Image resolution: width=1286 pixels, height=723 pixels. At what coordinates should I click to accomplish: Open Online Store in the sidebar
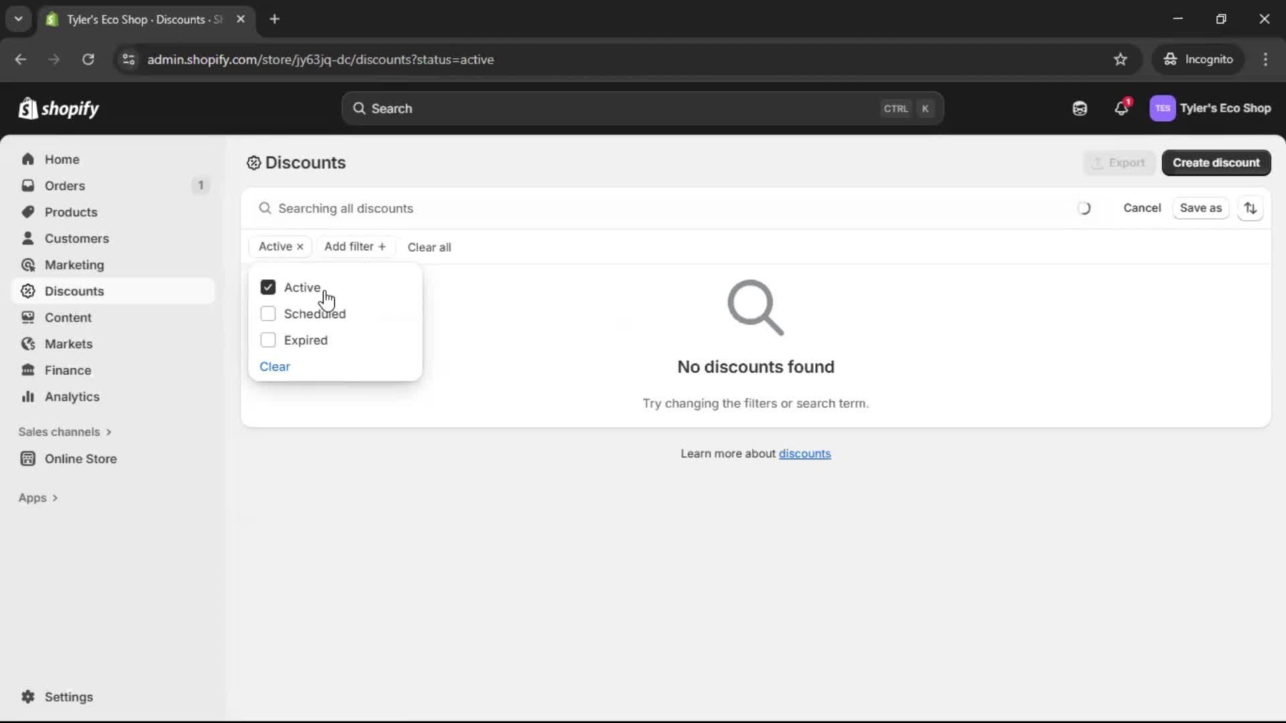79,459
